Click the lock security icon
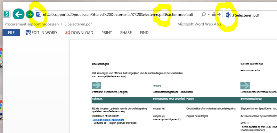This screenshot has height=133, width=277. [x=214, y=15]
